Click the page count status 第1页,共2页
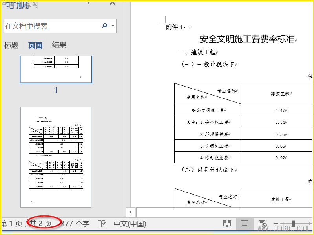The image size is (314, 235). tap(27, 223)
